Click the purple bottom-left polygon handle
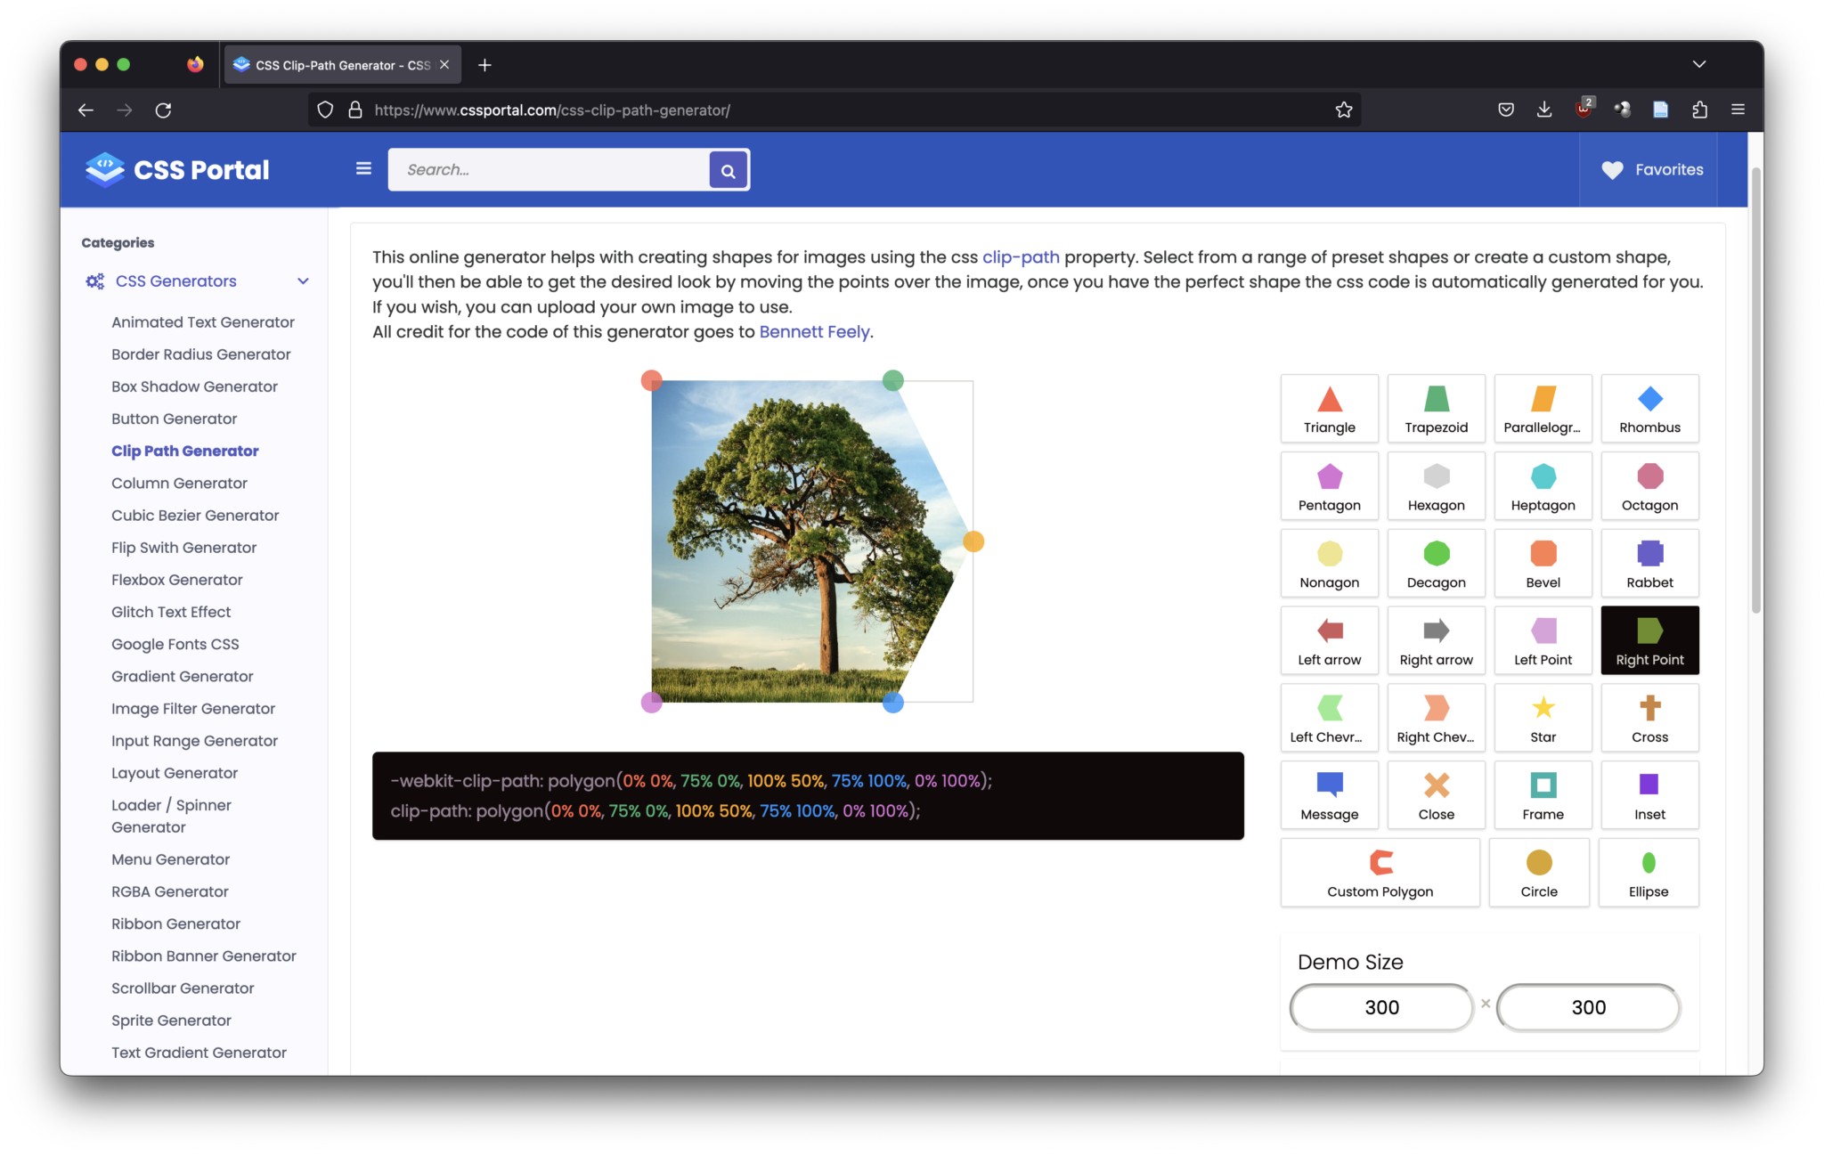 pyautogui.click(x=651, y=703)
